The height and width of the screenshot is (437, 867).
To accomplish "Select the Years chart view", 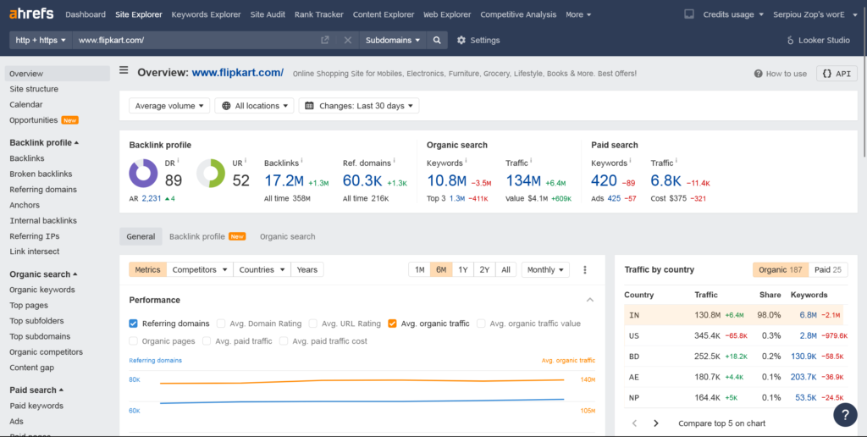I will (x=306, y=269).
